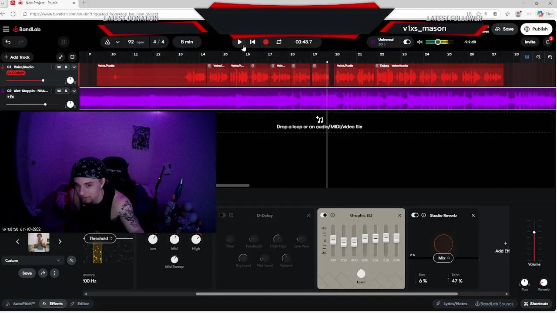
Task: Bypass all effects with Fx icon
Action: [x=71, y=260]
